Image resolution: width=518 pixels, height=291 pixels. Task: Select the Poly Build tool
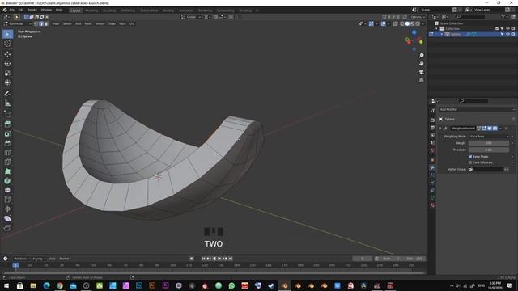[x=7, y=171]
